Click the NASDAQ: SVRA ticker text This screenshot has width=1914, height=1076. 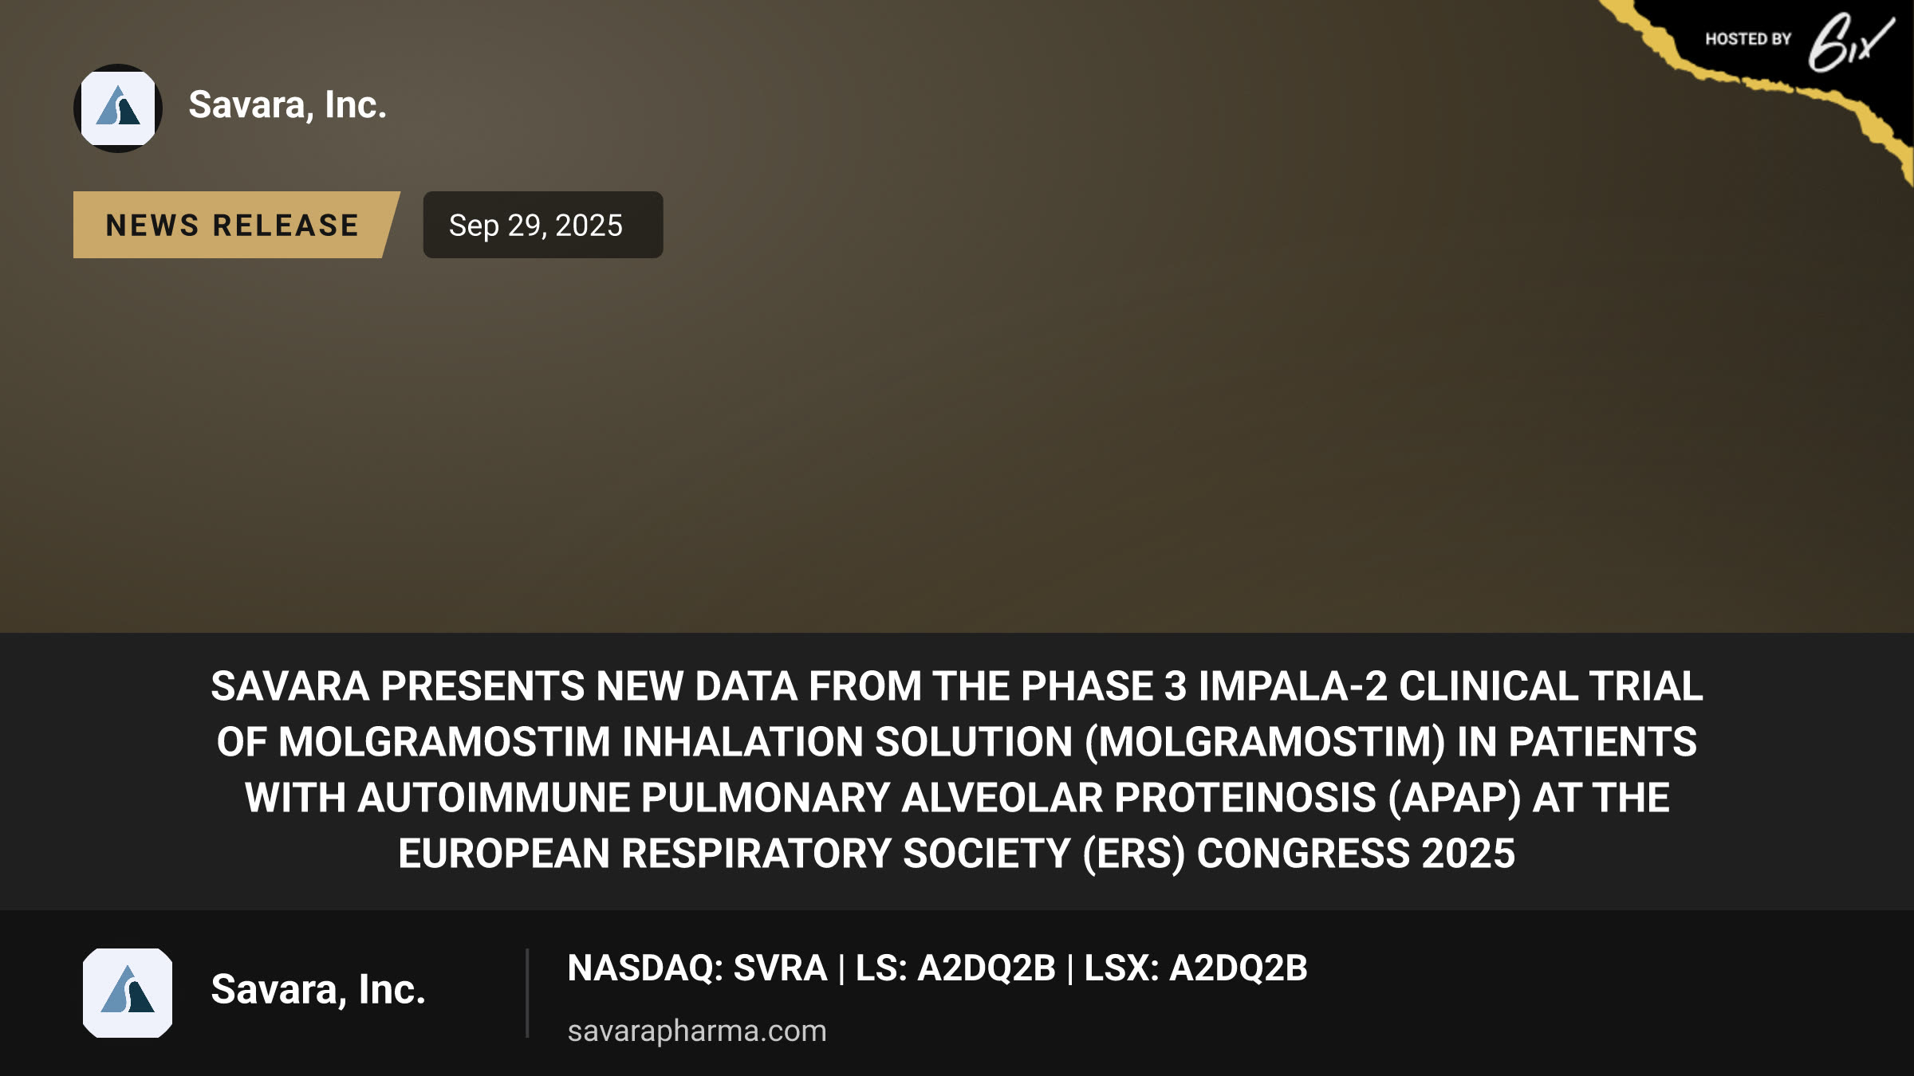[697, 968]
